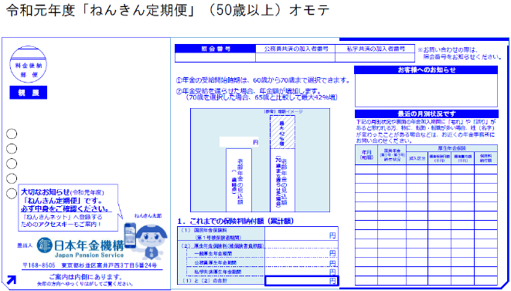Click the (1) 国民年金保険料 row label
Screen dimensions: 511x291
pos(221,234)
